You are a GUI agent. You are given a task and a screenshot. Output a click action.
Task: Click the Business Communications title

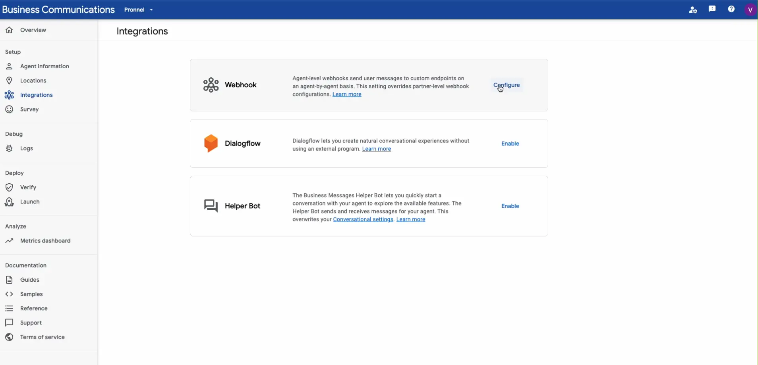click(58, 10)
